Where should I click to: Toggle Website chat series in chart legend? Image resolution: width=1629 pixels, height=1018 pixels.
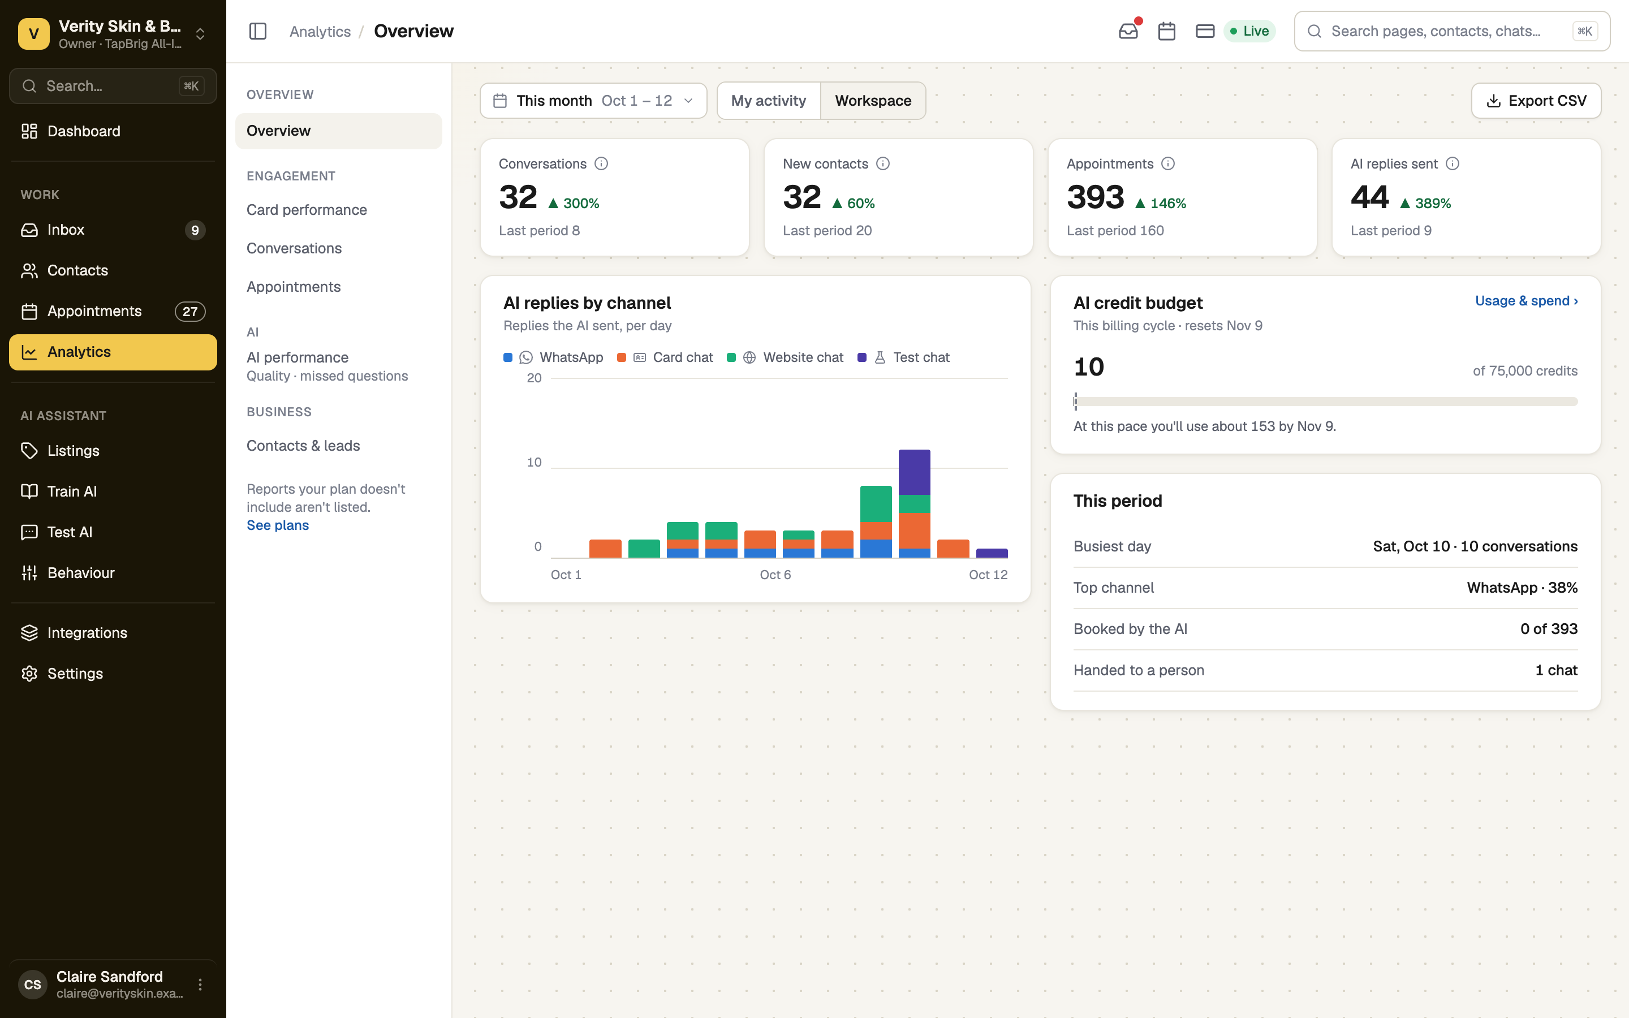tap(785, 357)
